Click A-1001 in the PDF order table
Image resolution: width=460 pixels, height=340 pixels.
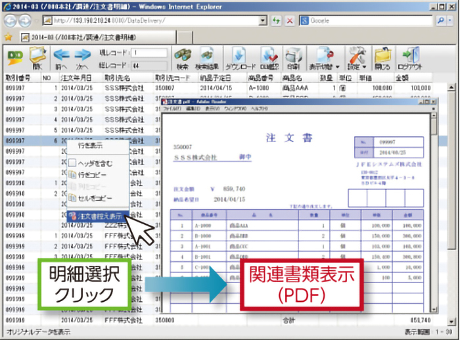[x=202, y=247]
